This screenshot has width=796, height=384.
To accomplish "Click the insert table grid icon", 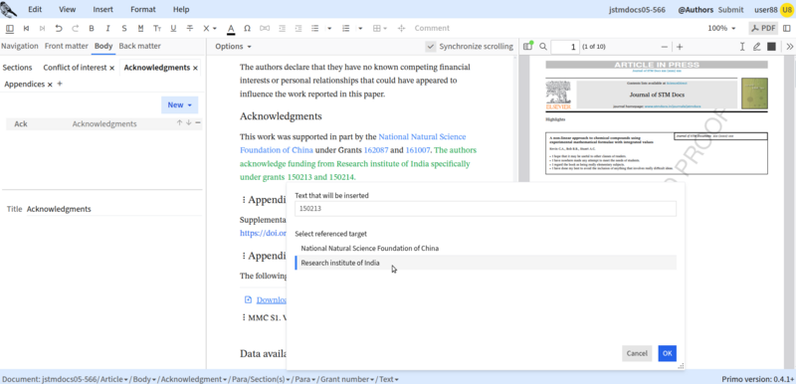I will click(x=377, y=29).
